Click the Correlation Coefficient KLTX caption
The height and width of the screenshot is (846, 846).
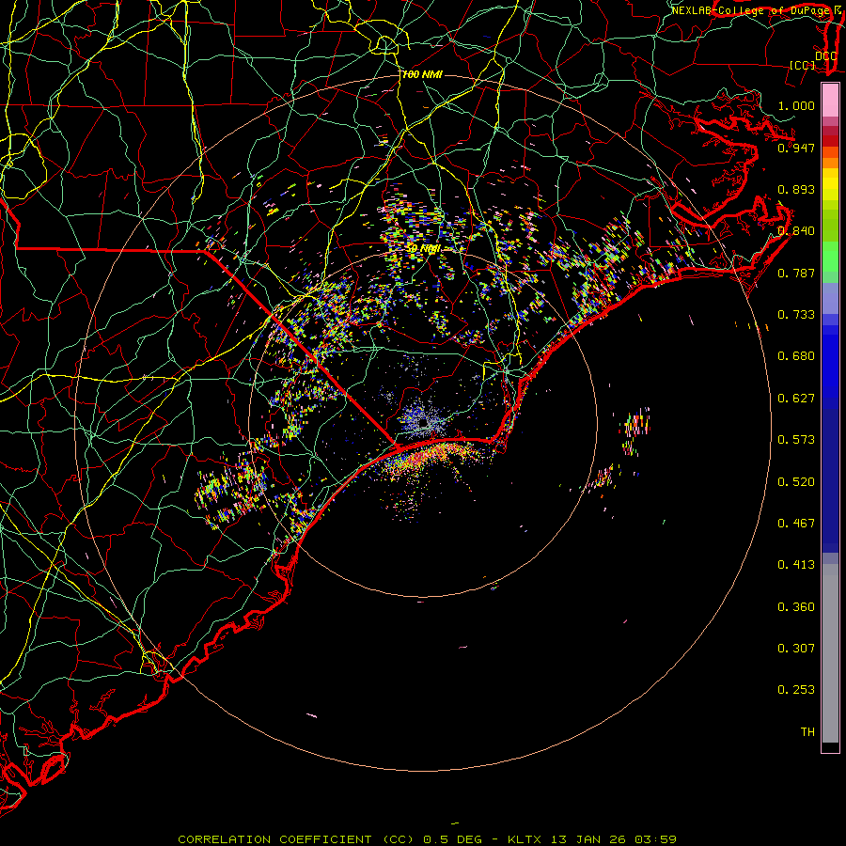pyautogui.click(x=427, y=839)
